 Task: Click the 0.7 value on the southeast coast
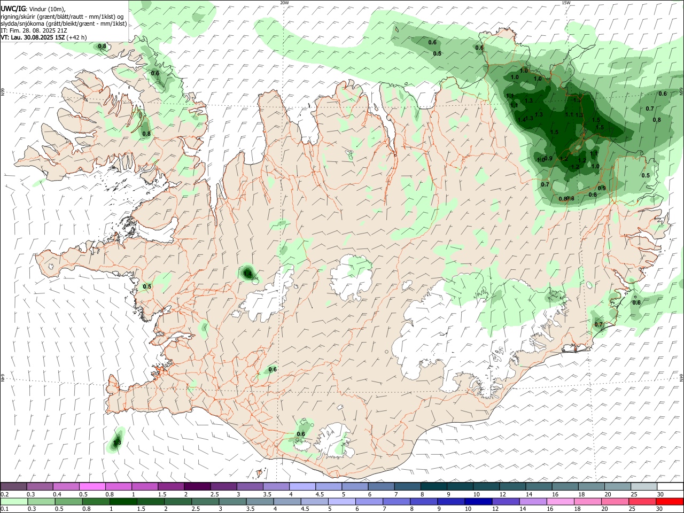tap(598, 324)
